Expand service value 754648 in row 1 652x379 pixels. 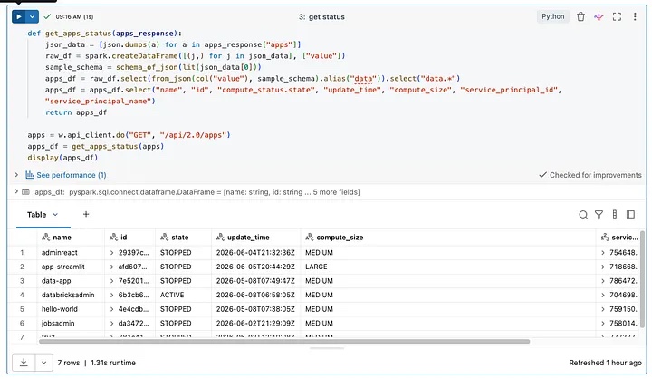coord(603,253)
